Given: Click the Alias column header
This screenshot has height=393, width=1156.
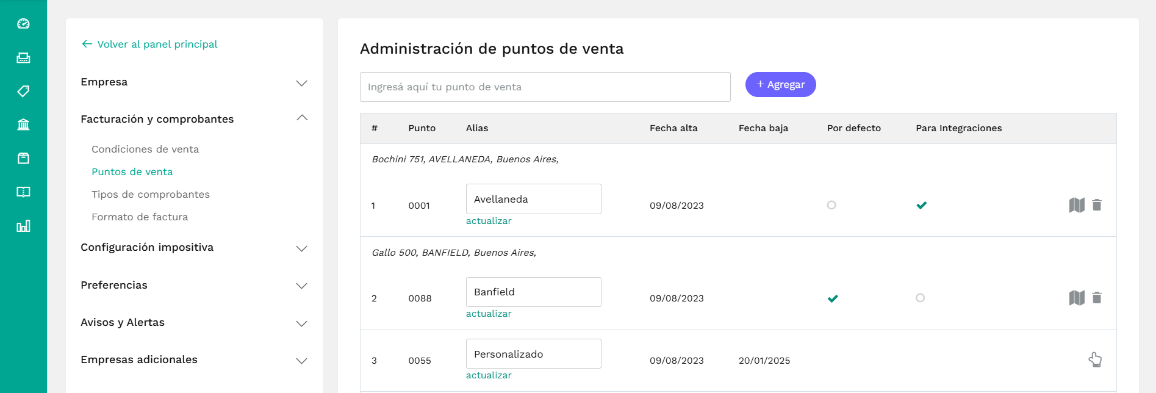Looking at the screenshot, I should point(477,128).
